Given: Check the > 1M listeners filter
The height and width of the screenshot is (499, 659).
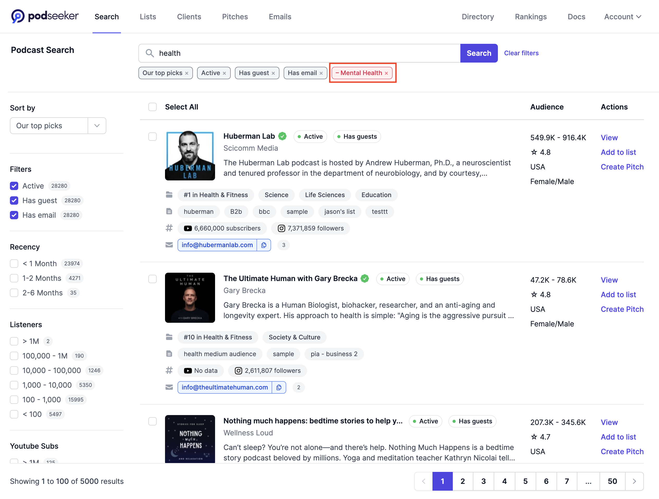Looking at the screenshot, I should coord(14,341).
